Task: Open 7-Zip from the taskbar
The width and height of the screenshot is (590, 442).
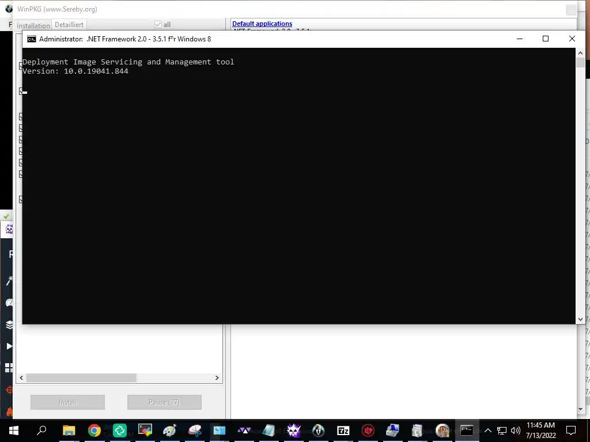Action: point(343,430)
